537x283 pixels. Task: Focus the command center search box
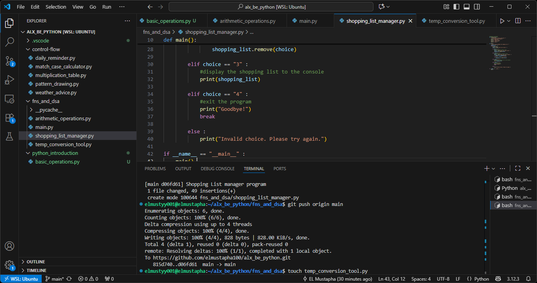tap(271, 7)
